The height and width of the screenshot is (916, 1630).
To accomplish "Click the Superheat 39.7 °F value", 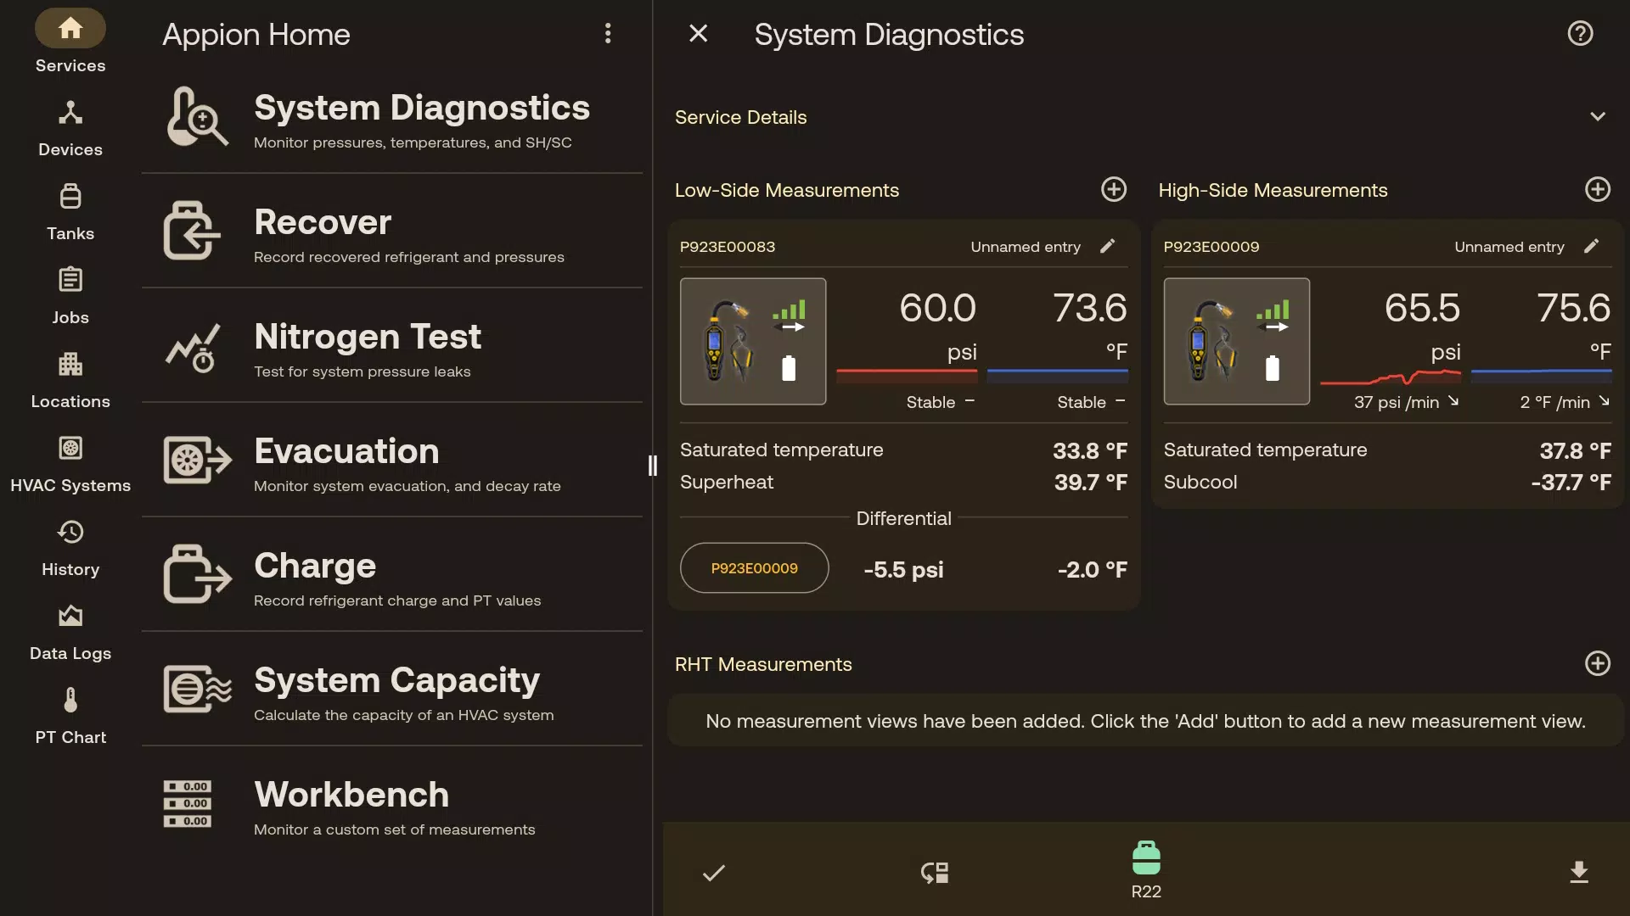I will point(1090,483).
